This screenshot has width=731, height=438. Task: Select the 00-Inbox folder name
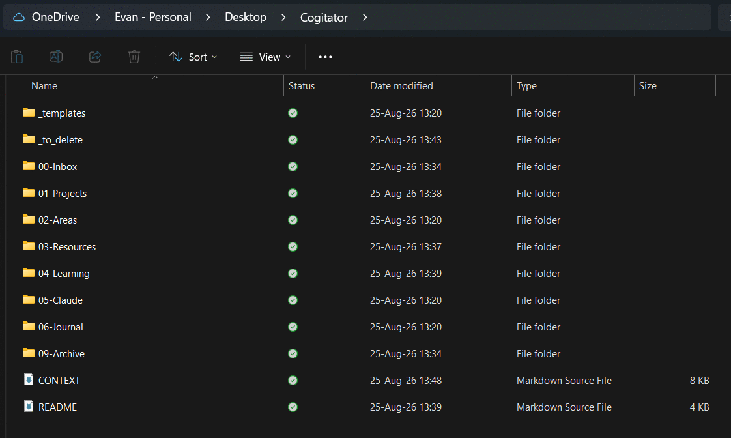[x=58, y=166]
